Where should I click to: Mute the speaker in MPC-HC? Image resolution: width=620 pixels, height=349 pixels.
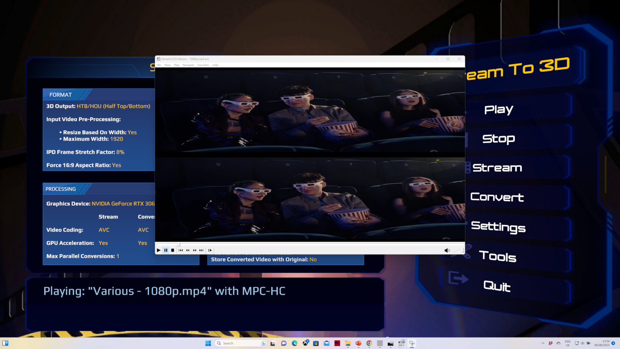click(x=447, y=250)
